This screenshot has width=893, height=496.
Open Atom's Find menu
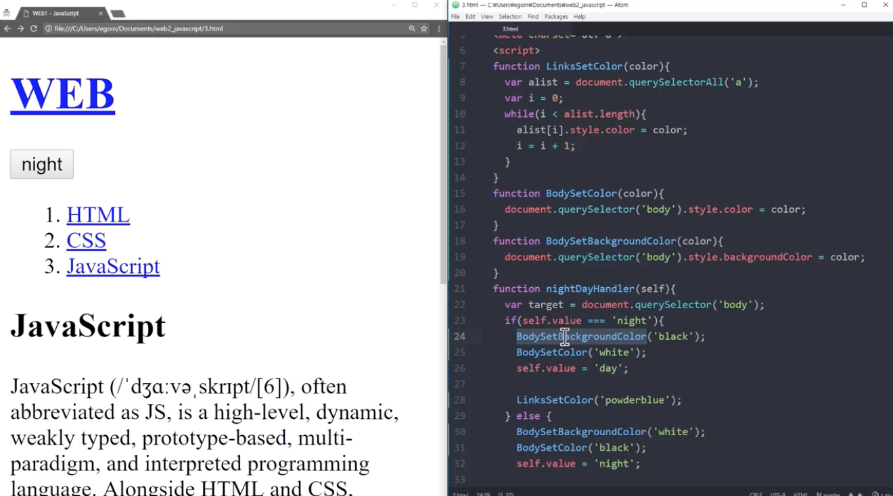click(x=533, y=17)
